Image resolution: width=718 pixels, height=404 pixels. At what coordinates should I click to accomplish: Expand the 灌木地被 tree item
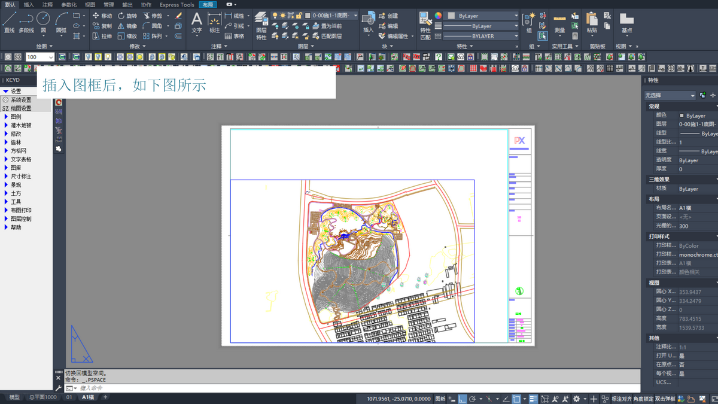click(x=21, y=126)
